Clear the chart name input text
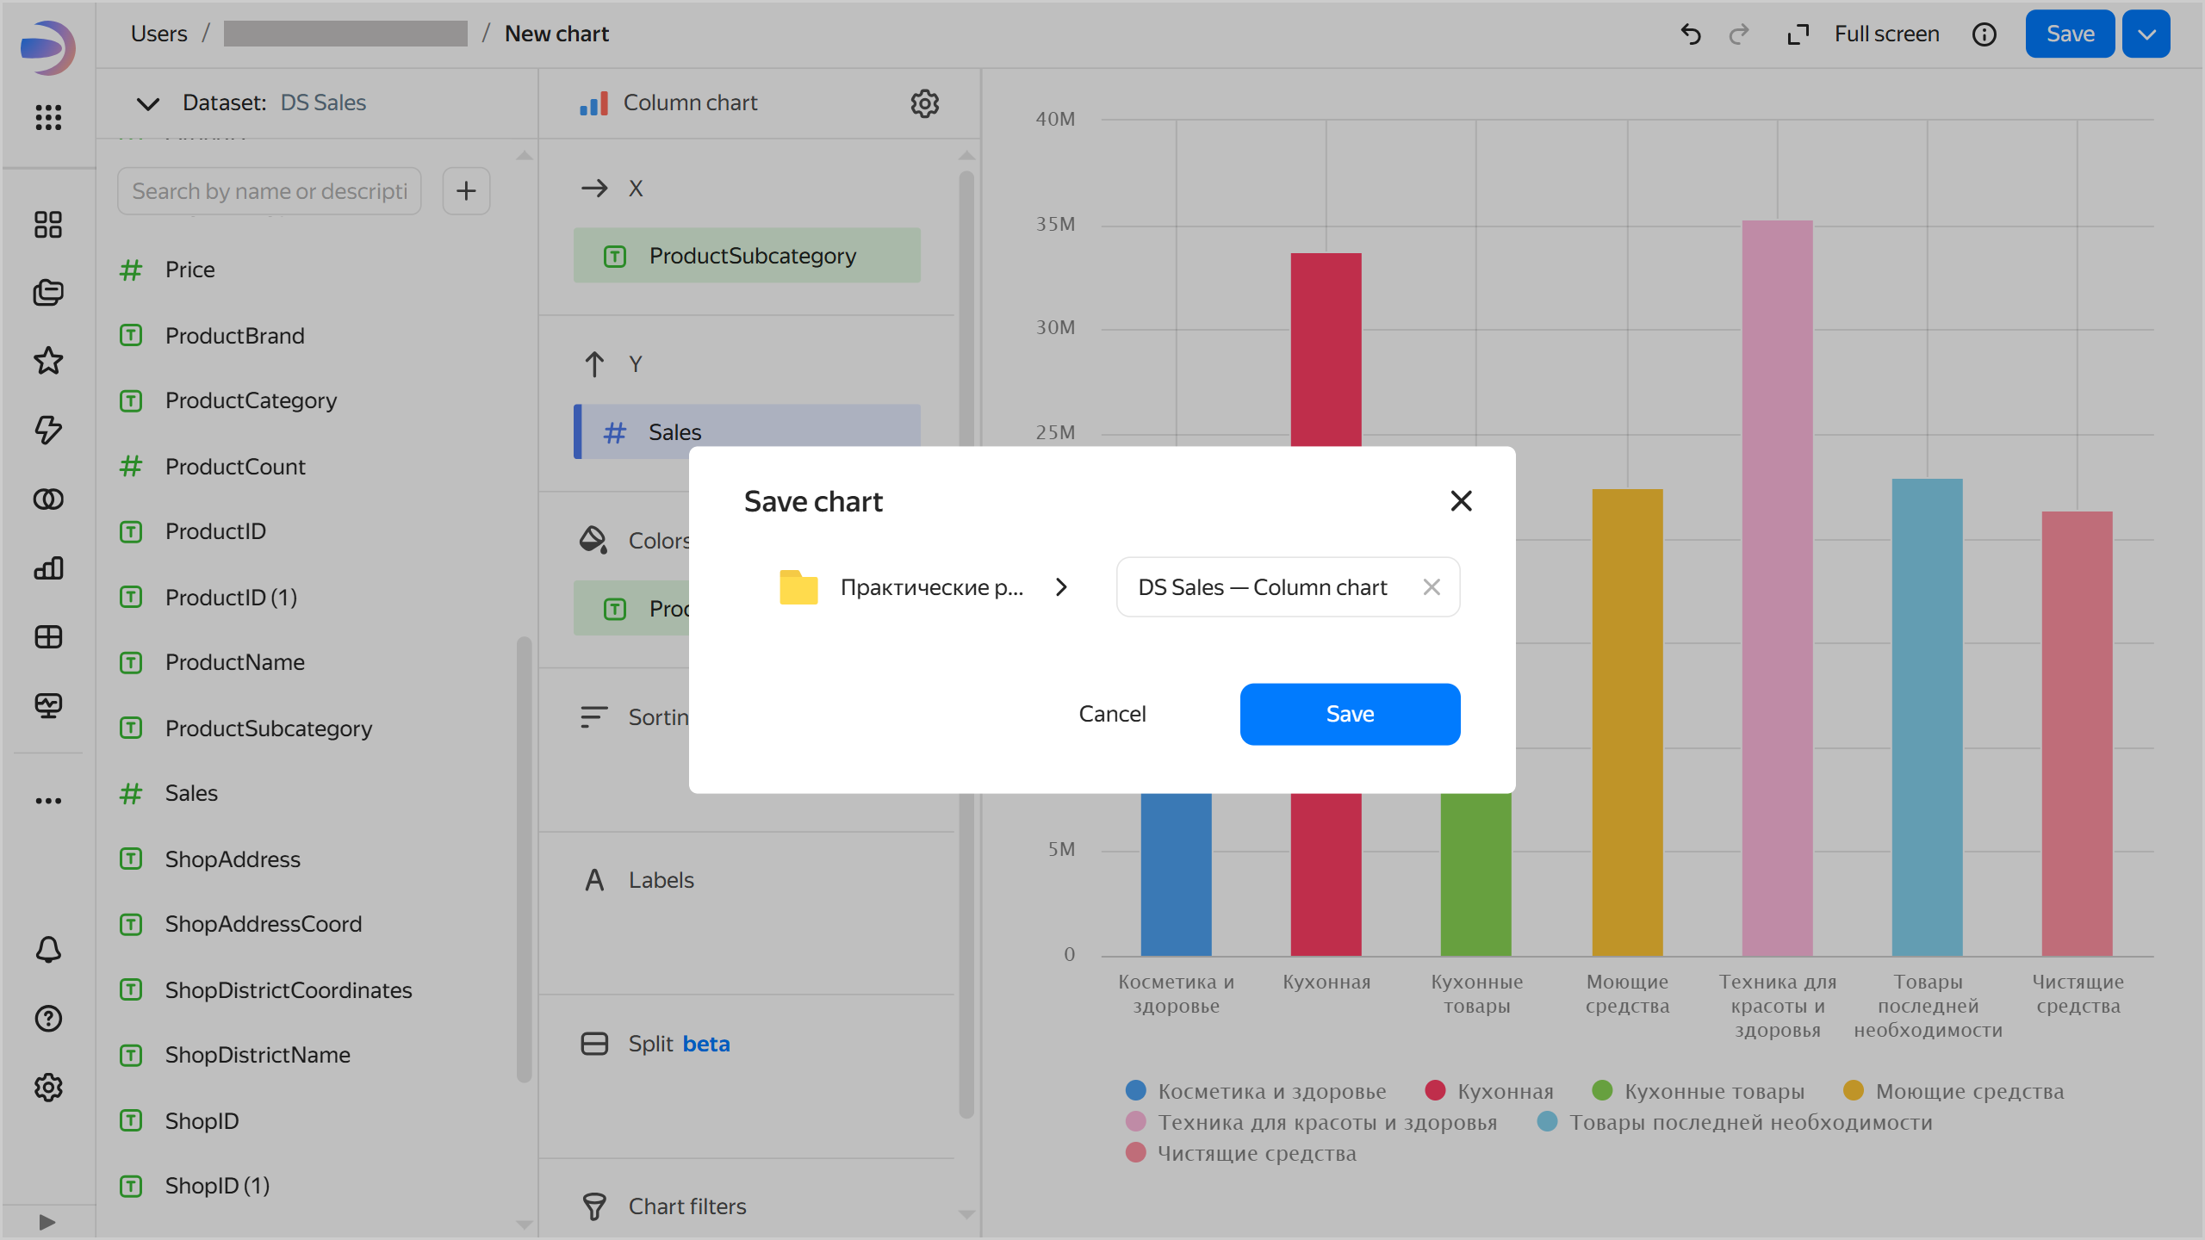This screenshot has height=1240, width=2205. pyautogui.click(x=1432, y=587)
